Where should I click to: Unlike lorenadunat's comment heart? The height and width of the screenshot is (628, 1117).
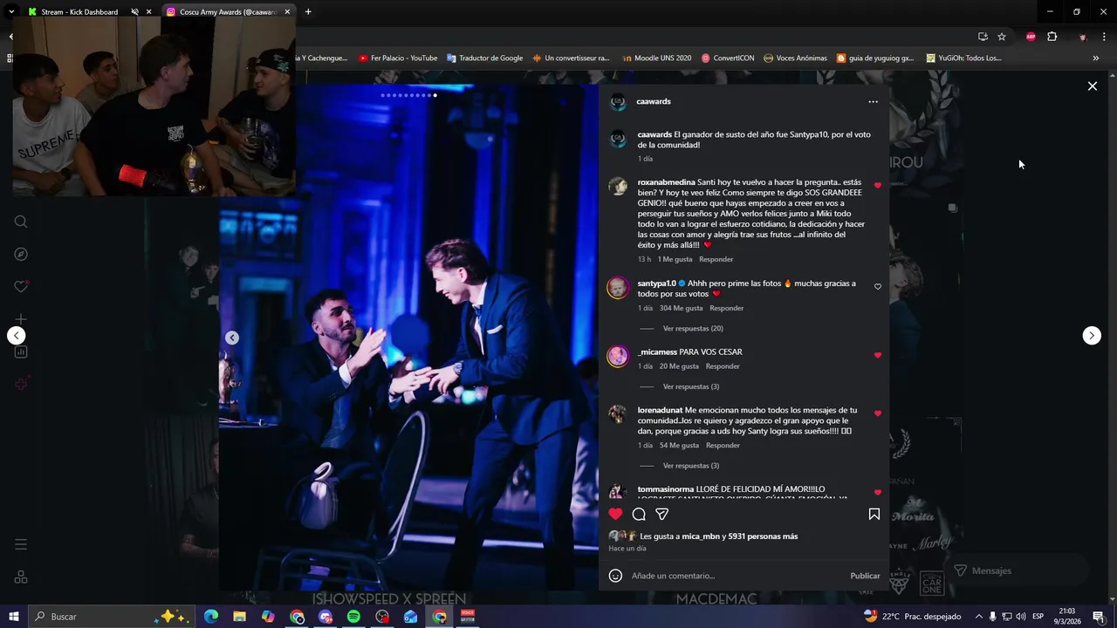click(878, 413)
